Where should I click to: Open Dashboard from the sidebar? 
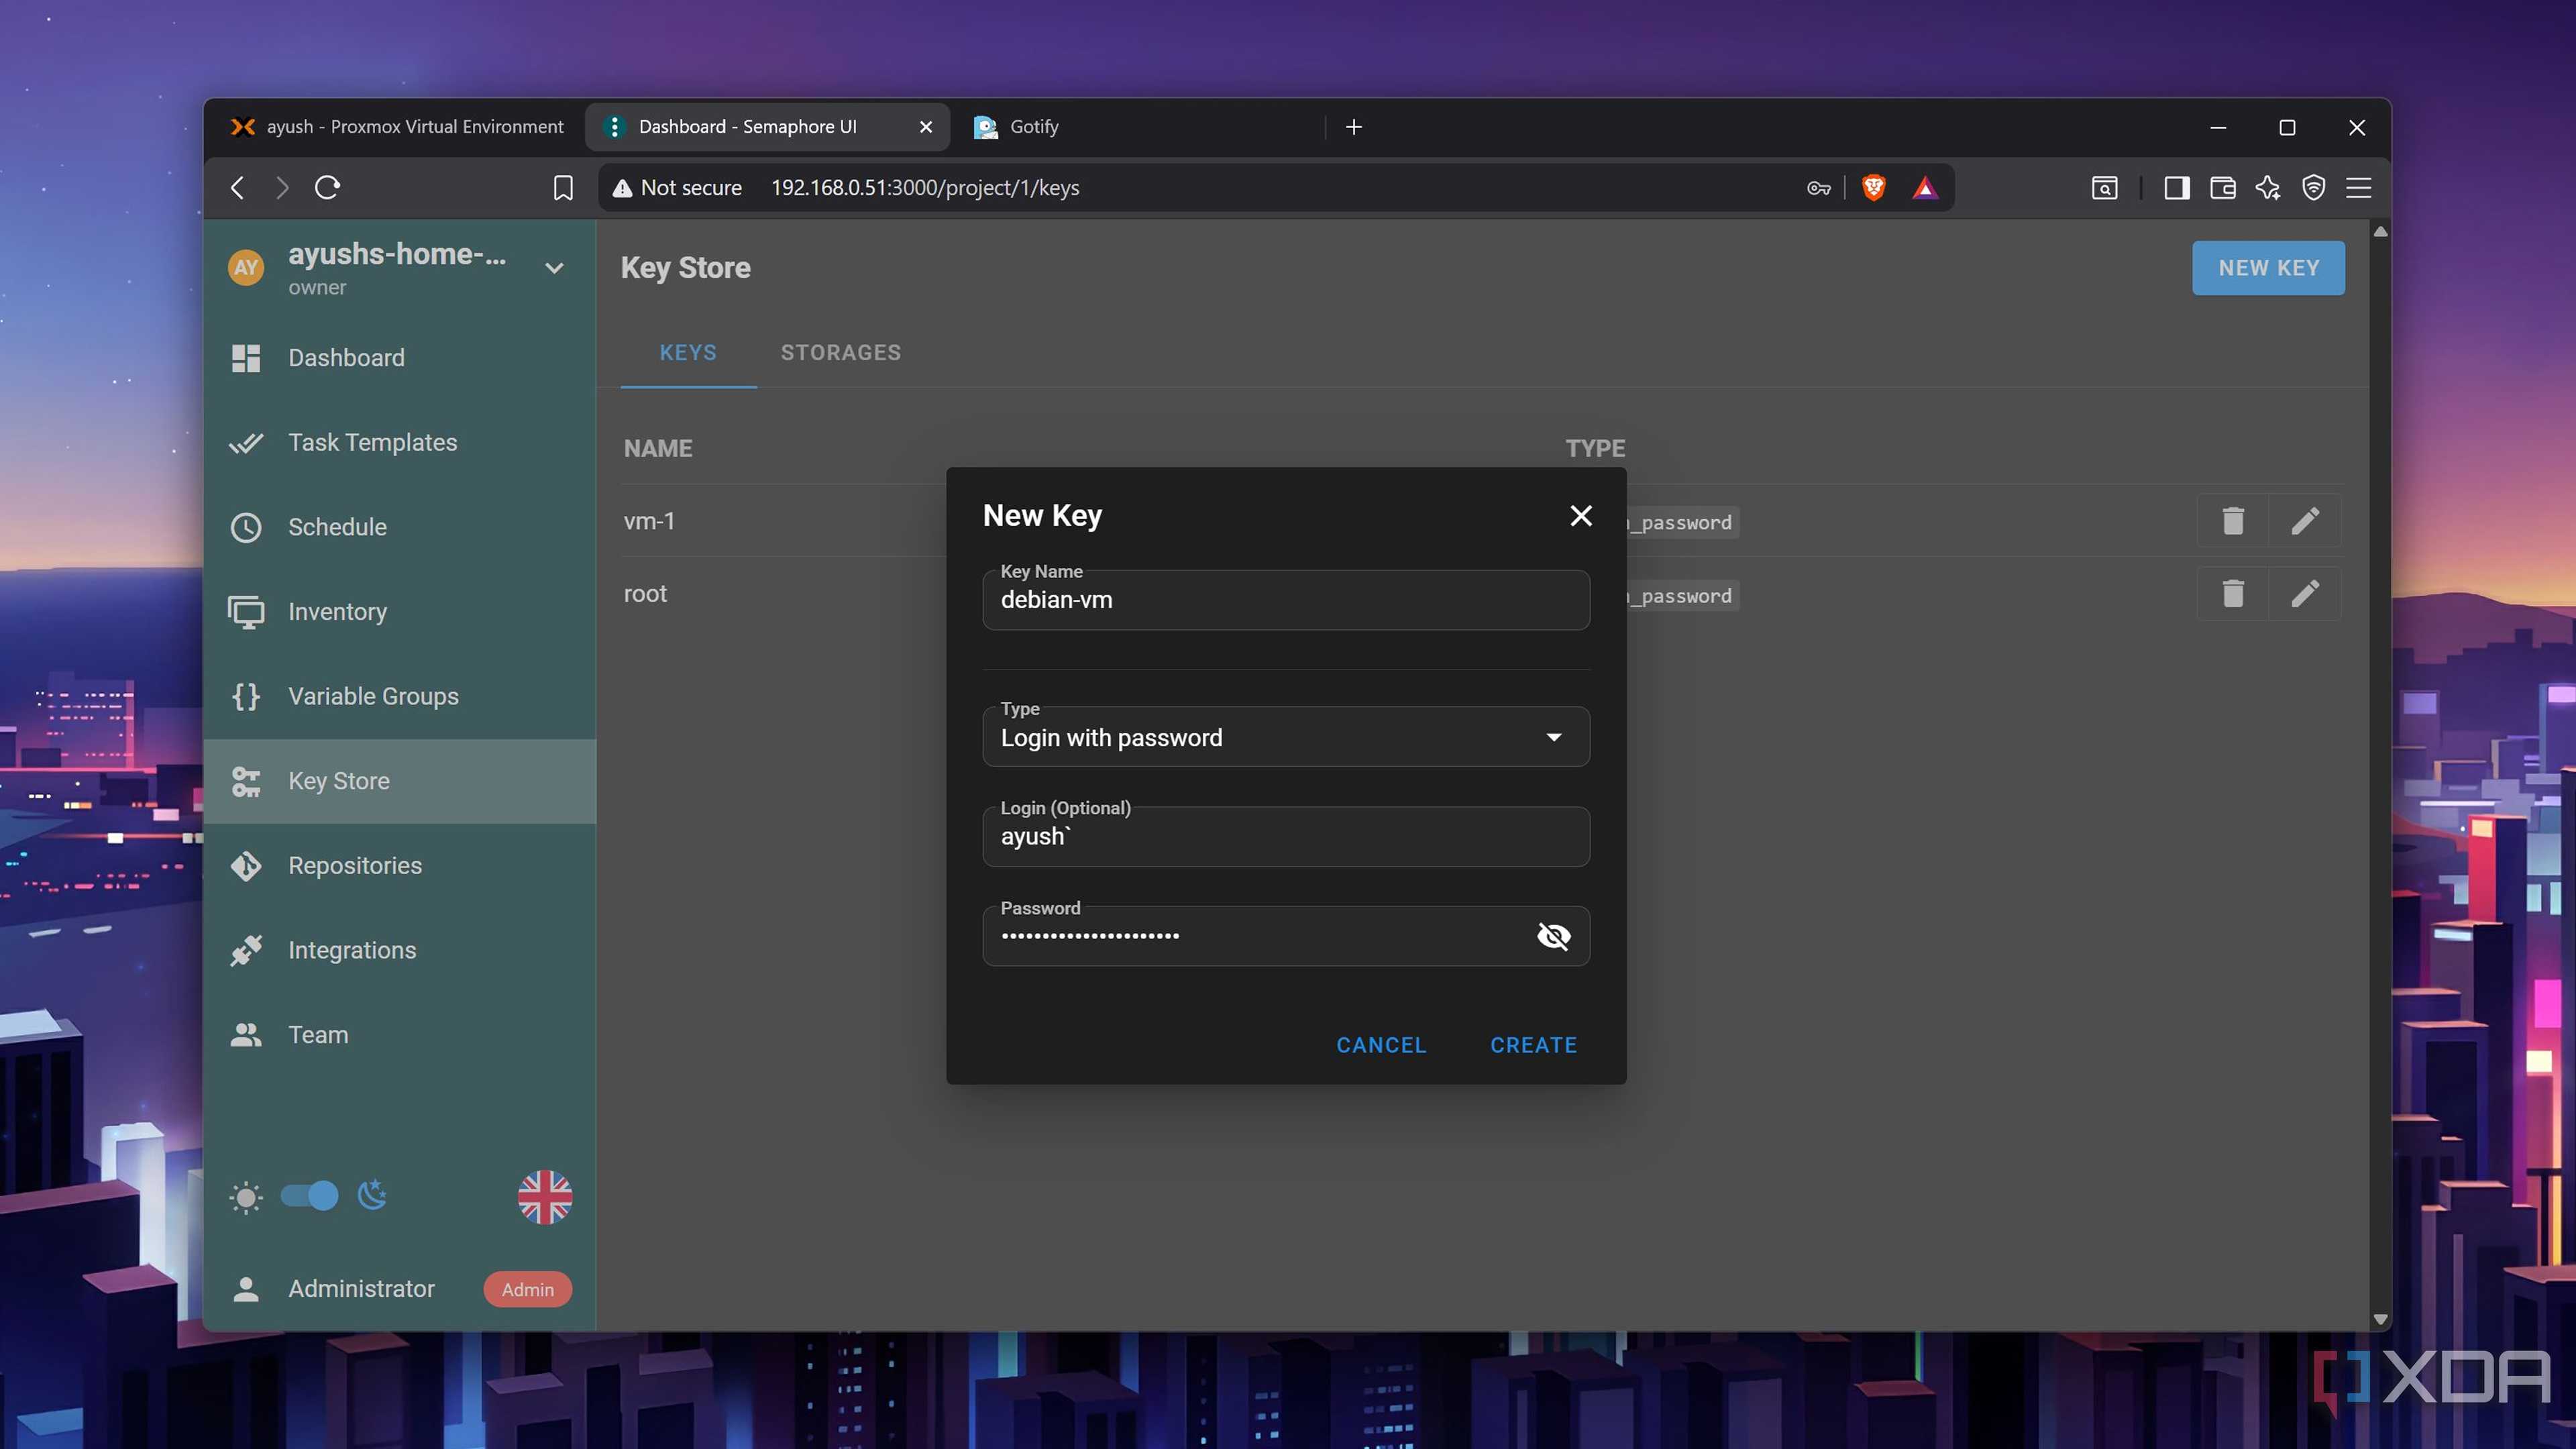coord(399,357)
